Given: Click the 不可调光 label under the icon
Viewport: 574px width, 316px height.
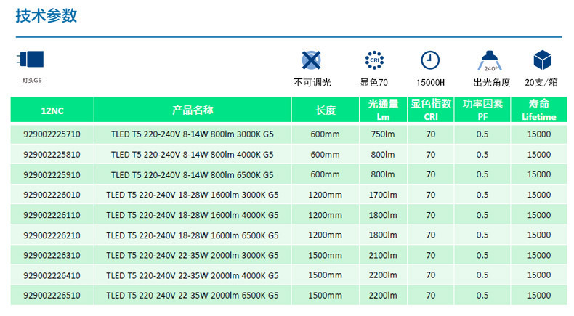Looking at the screenshot, I should [310, 82].
